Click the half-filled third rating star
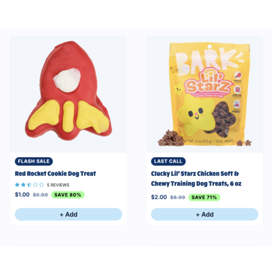Image resolution: width=272 pixels, height=272 pixels. 30,184
